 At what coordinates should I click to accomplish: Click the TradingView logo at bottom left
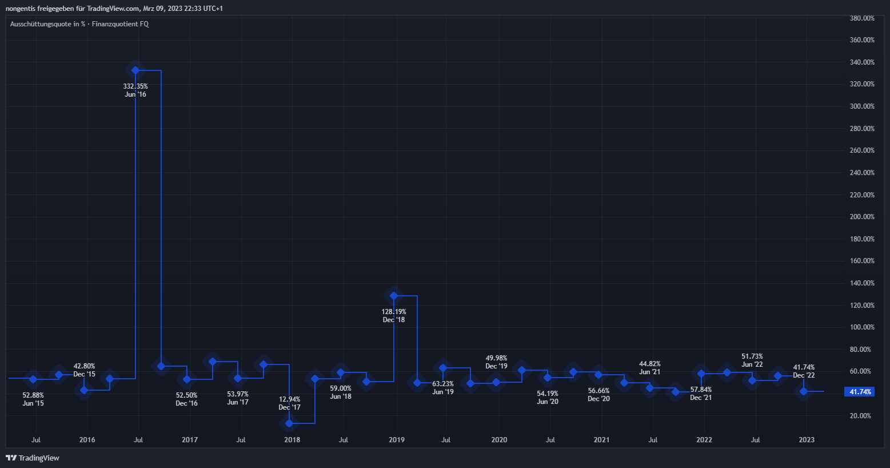pyautogui.click(x=33, y=458)
